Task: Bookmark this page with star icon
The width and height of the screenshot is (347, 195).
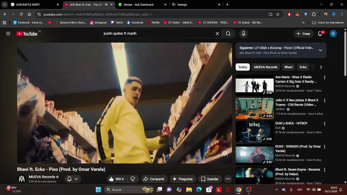Action: [x=278, y=14]
